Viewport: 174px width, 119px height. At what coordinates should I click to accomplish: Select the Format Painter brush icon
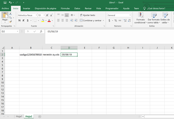(11, 21)
